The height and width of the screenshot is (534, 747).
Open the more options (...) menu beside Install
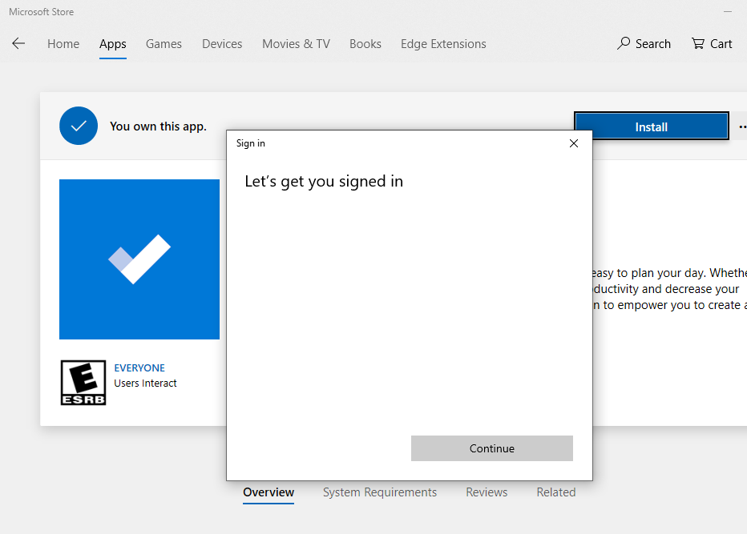(x=741, y=126)
